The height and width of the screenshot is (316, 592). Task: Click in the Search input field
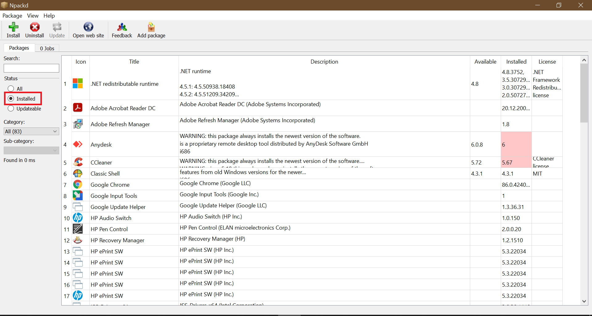(x=31, y=68)
